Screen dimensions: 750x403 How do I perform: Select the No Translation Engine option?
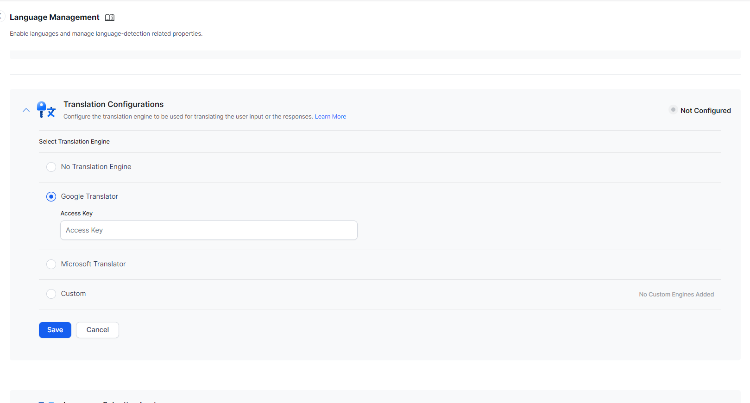[51, 167]
